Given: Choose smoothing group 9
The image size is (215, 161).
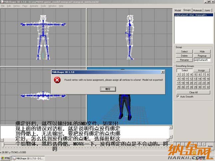Looking at the screenshot, I should [178, 79].
